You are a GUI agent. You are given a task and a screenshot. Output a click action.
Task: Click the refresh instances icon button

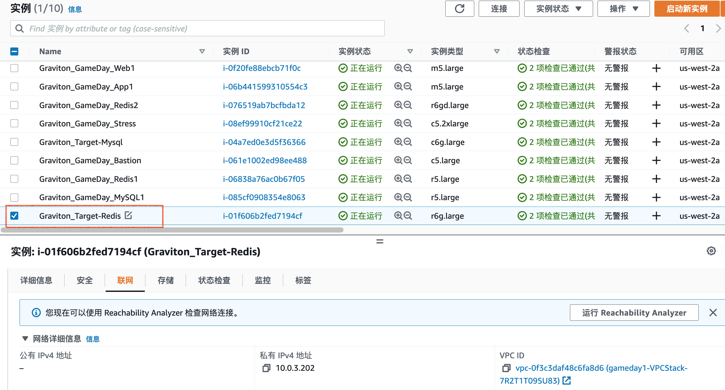[459, 9]
